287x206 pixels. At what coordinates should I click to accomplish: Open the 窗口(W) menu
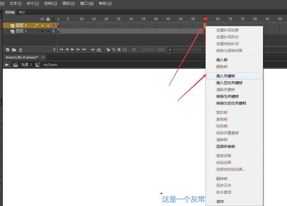(87, 3)
